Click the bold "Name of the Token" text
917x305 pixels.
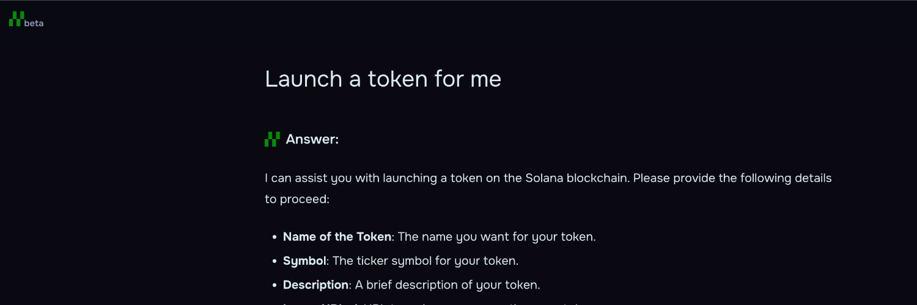[337, 237]
